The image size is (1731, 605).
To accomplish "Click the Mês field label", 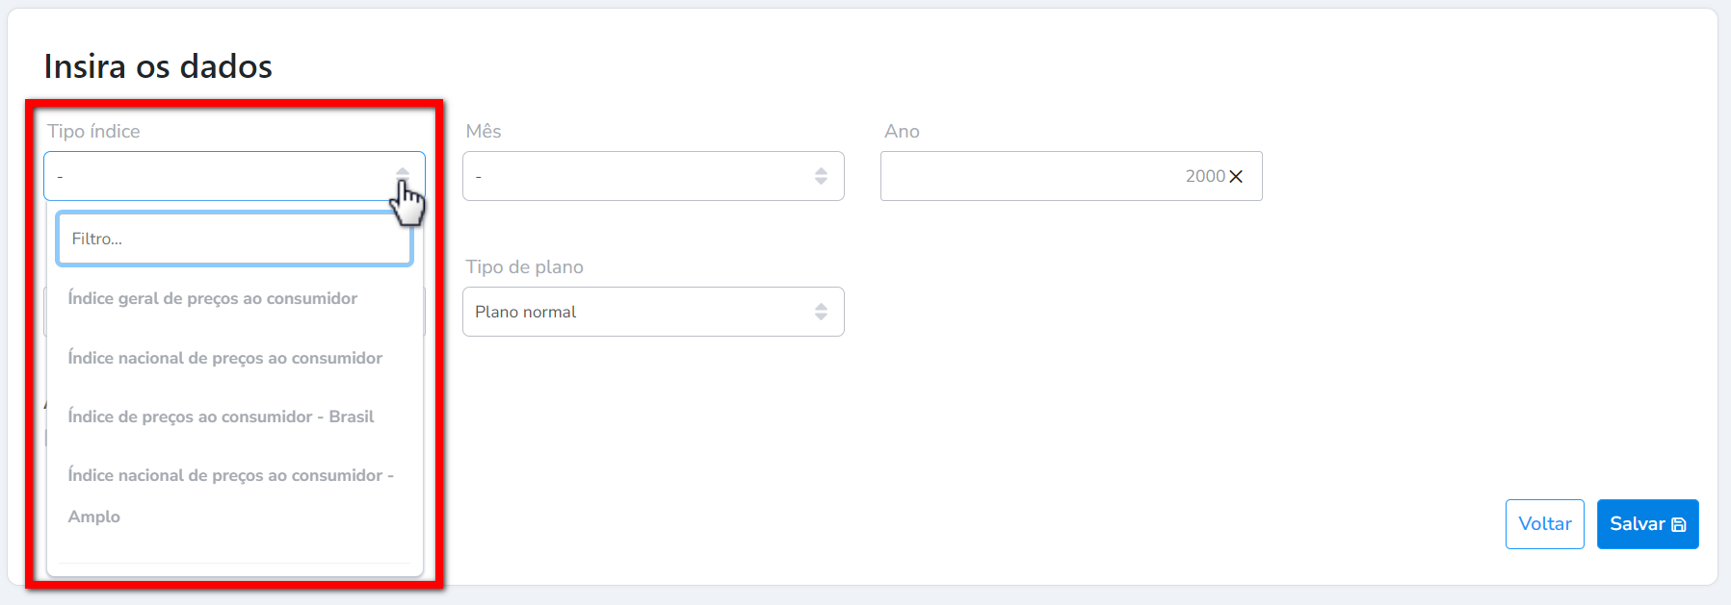I will (484, 132).
